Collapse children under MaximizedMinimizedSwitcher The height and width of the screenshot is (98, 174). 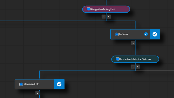[x=133, y=67]
